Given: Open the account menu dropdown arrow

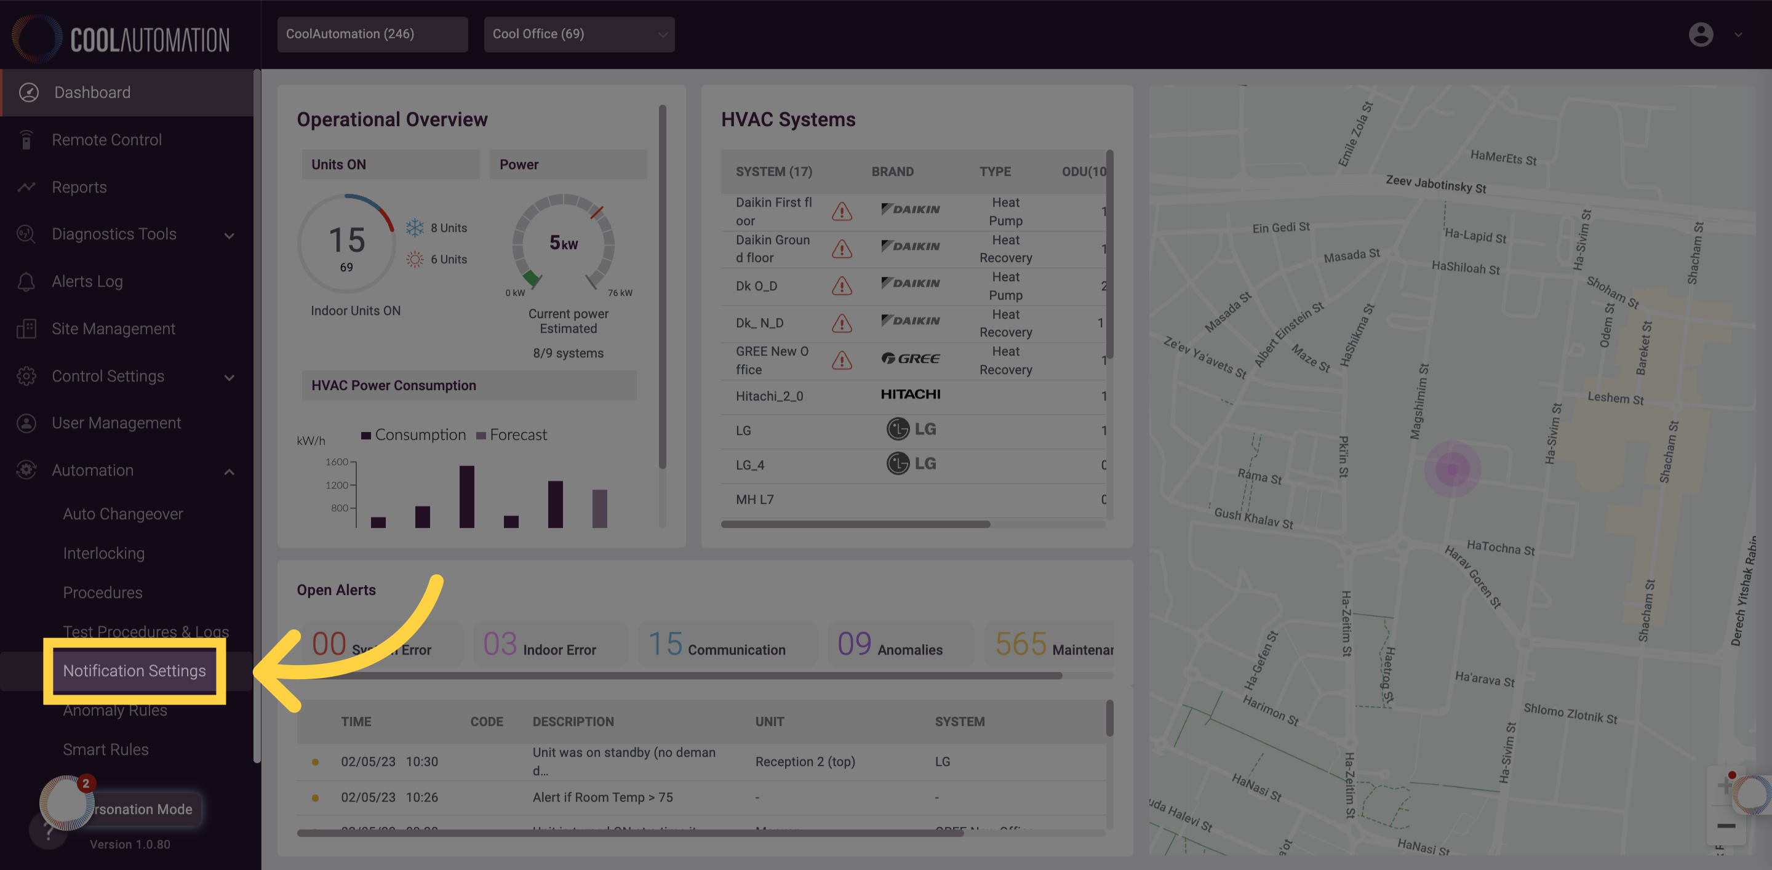Looking at the screenshot, I should click(x=1738, y=34).
